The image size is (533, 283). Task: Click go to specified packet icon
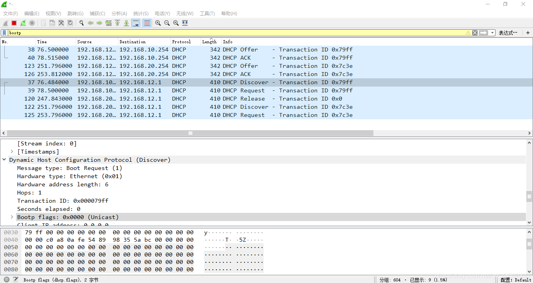coord(108,23)
